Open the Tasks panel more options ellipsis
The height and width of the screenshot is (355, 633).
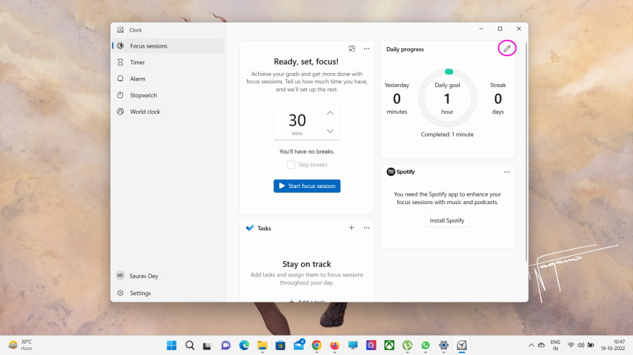[x=366, y=228]
